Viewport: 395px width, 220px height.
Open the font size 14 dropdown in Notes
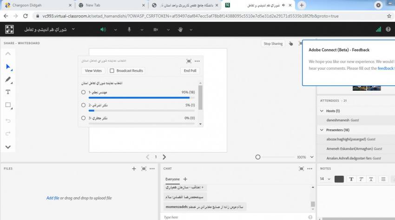[x=325, y=179]
